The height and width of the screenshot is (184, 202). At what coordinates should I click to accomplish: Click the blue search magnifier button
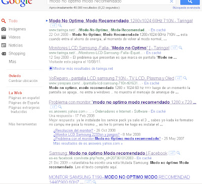tap(190, 2)
